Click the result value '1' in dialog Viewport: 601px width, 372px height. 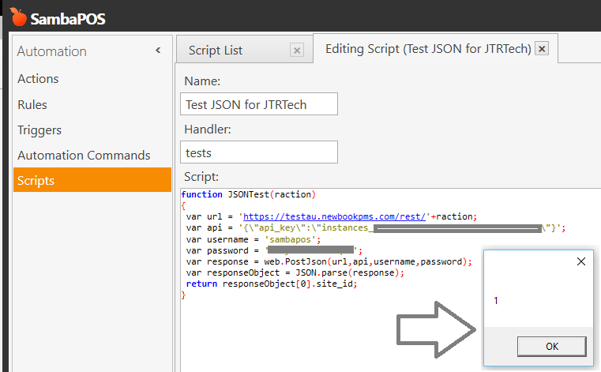[496, 301]
